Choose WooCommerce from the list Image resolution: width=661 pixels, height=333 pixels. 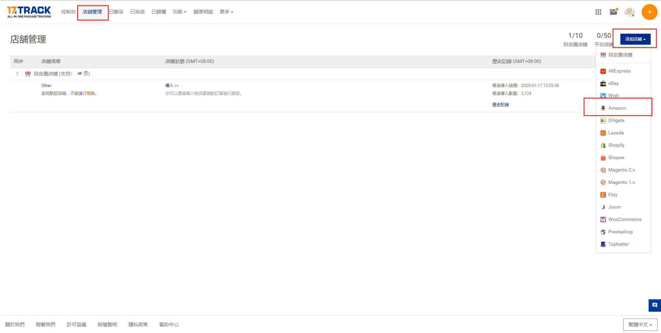[623, 219]
